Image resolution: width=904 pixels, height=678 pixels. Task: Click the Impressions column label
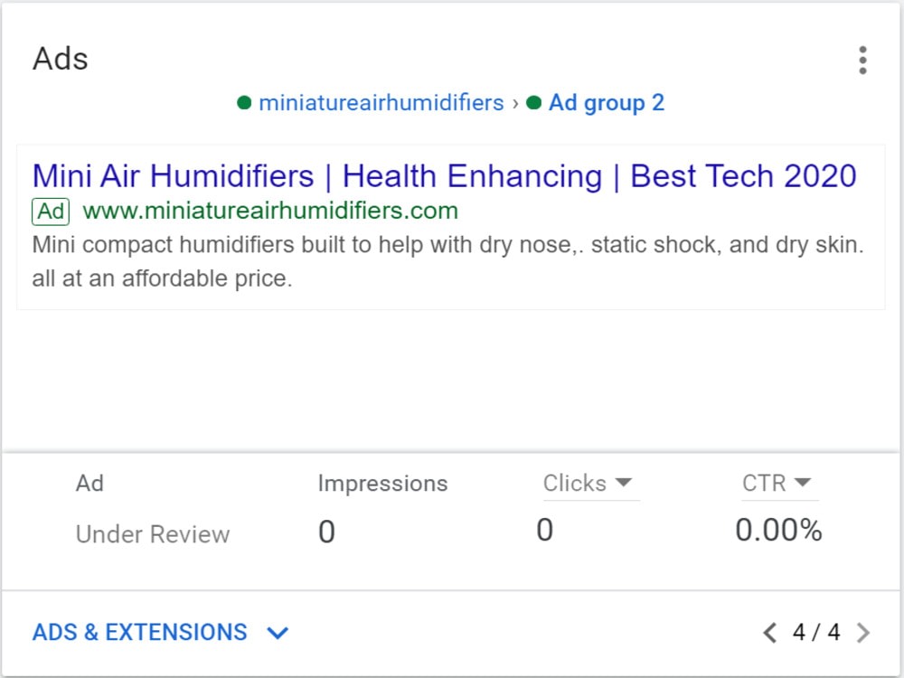click(382, 484)
